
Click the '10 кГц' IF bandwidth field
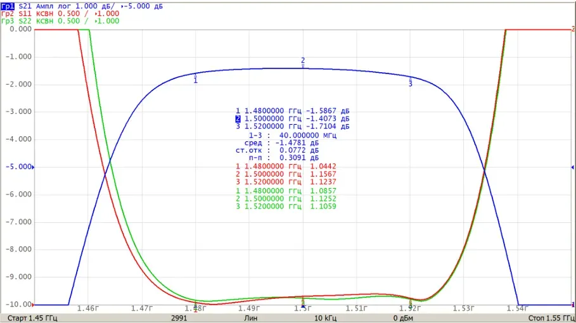point(325,318)
